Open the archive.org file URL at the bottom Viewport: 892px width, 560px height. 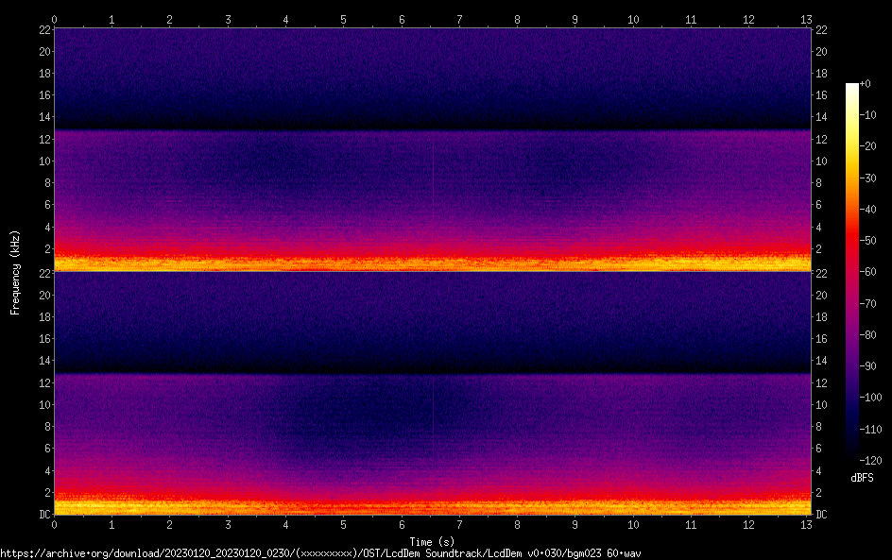coord(320,552)
